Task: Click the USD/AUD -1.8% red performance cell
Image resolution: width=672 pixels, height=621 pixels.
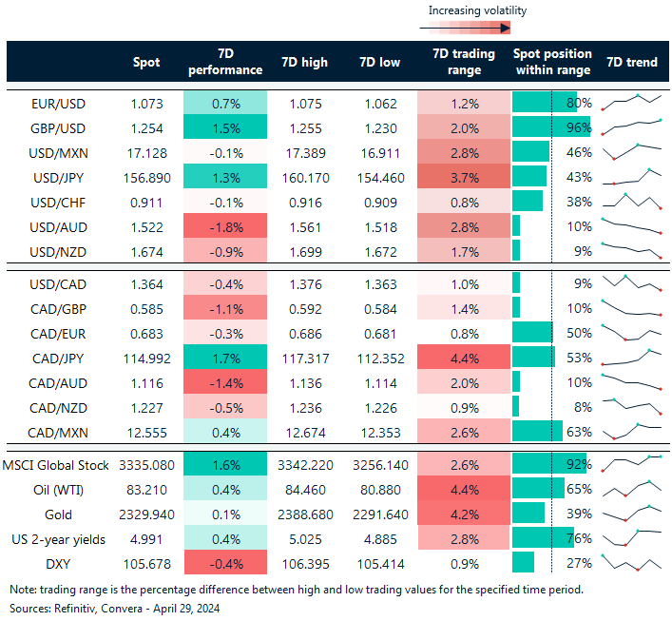Action: (x=224, y=225)
